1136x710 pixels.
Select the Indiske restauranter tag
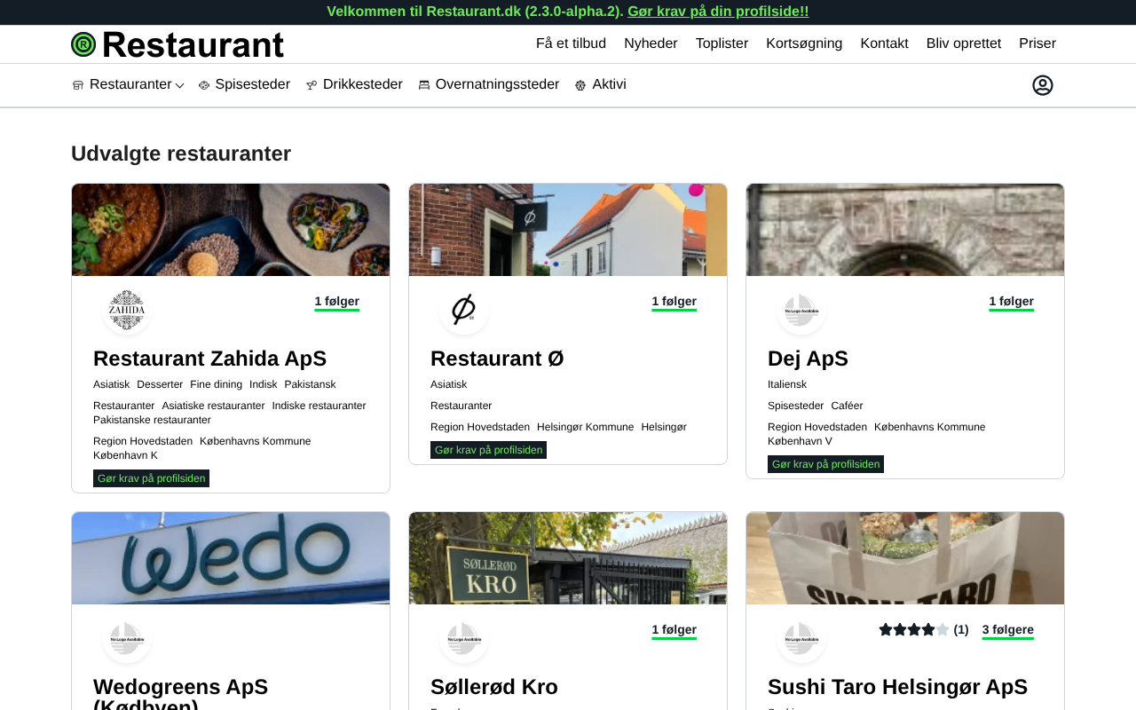pyautogui.click(x=319, y=406)
